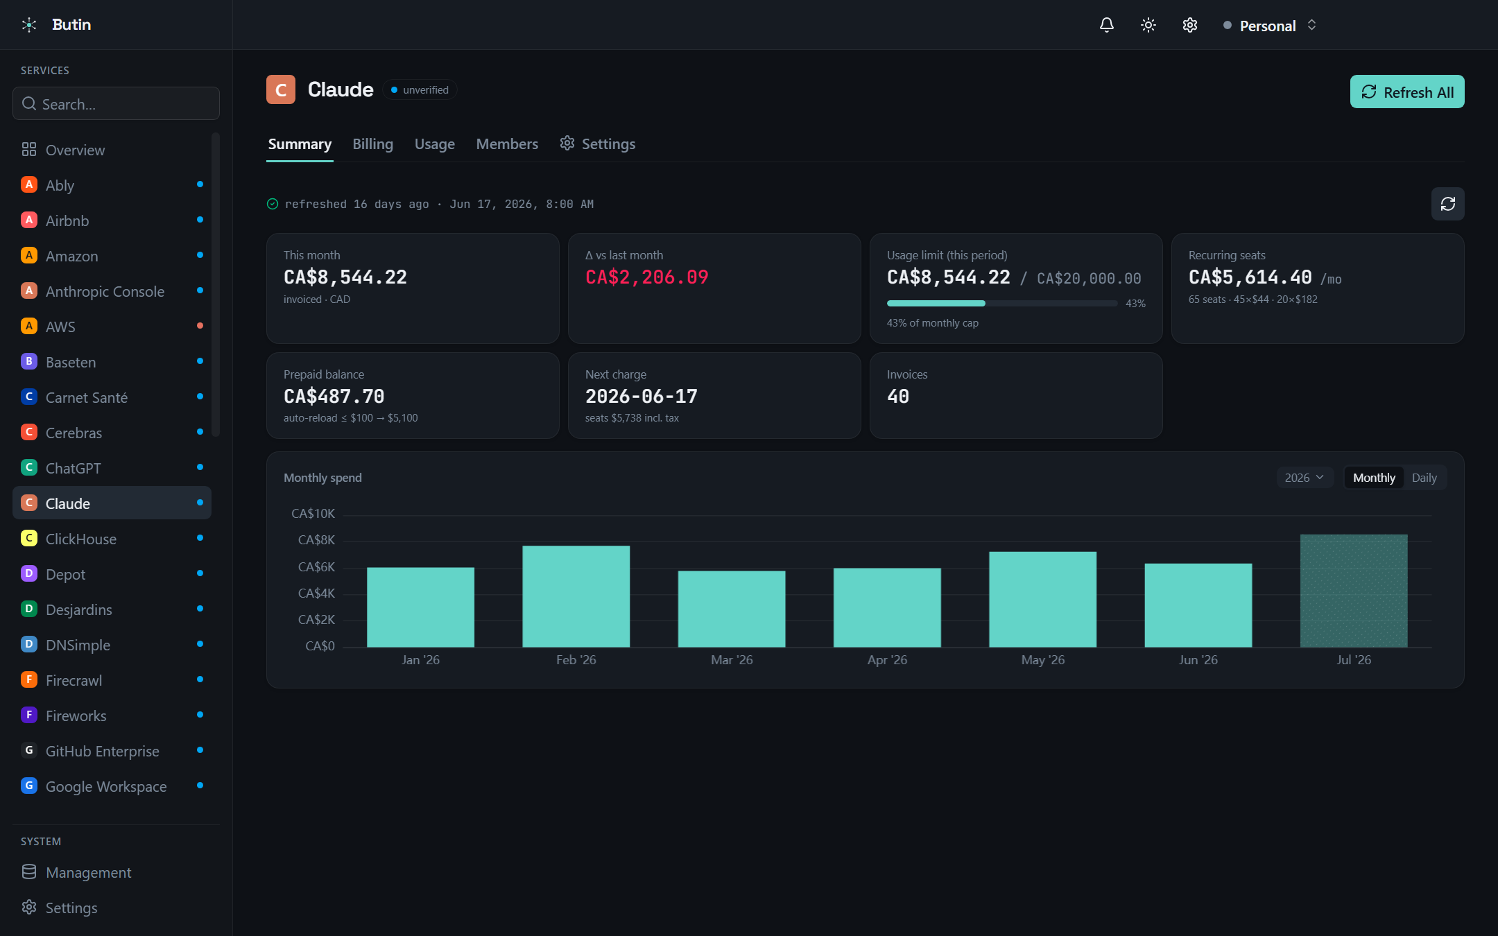Viewport: 1498px width, 936px height.
Task: Click the ClickHouse service icon
Action: [29, 538]
